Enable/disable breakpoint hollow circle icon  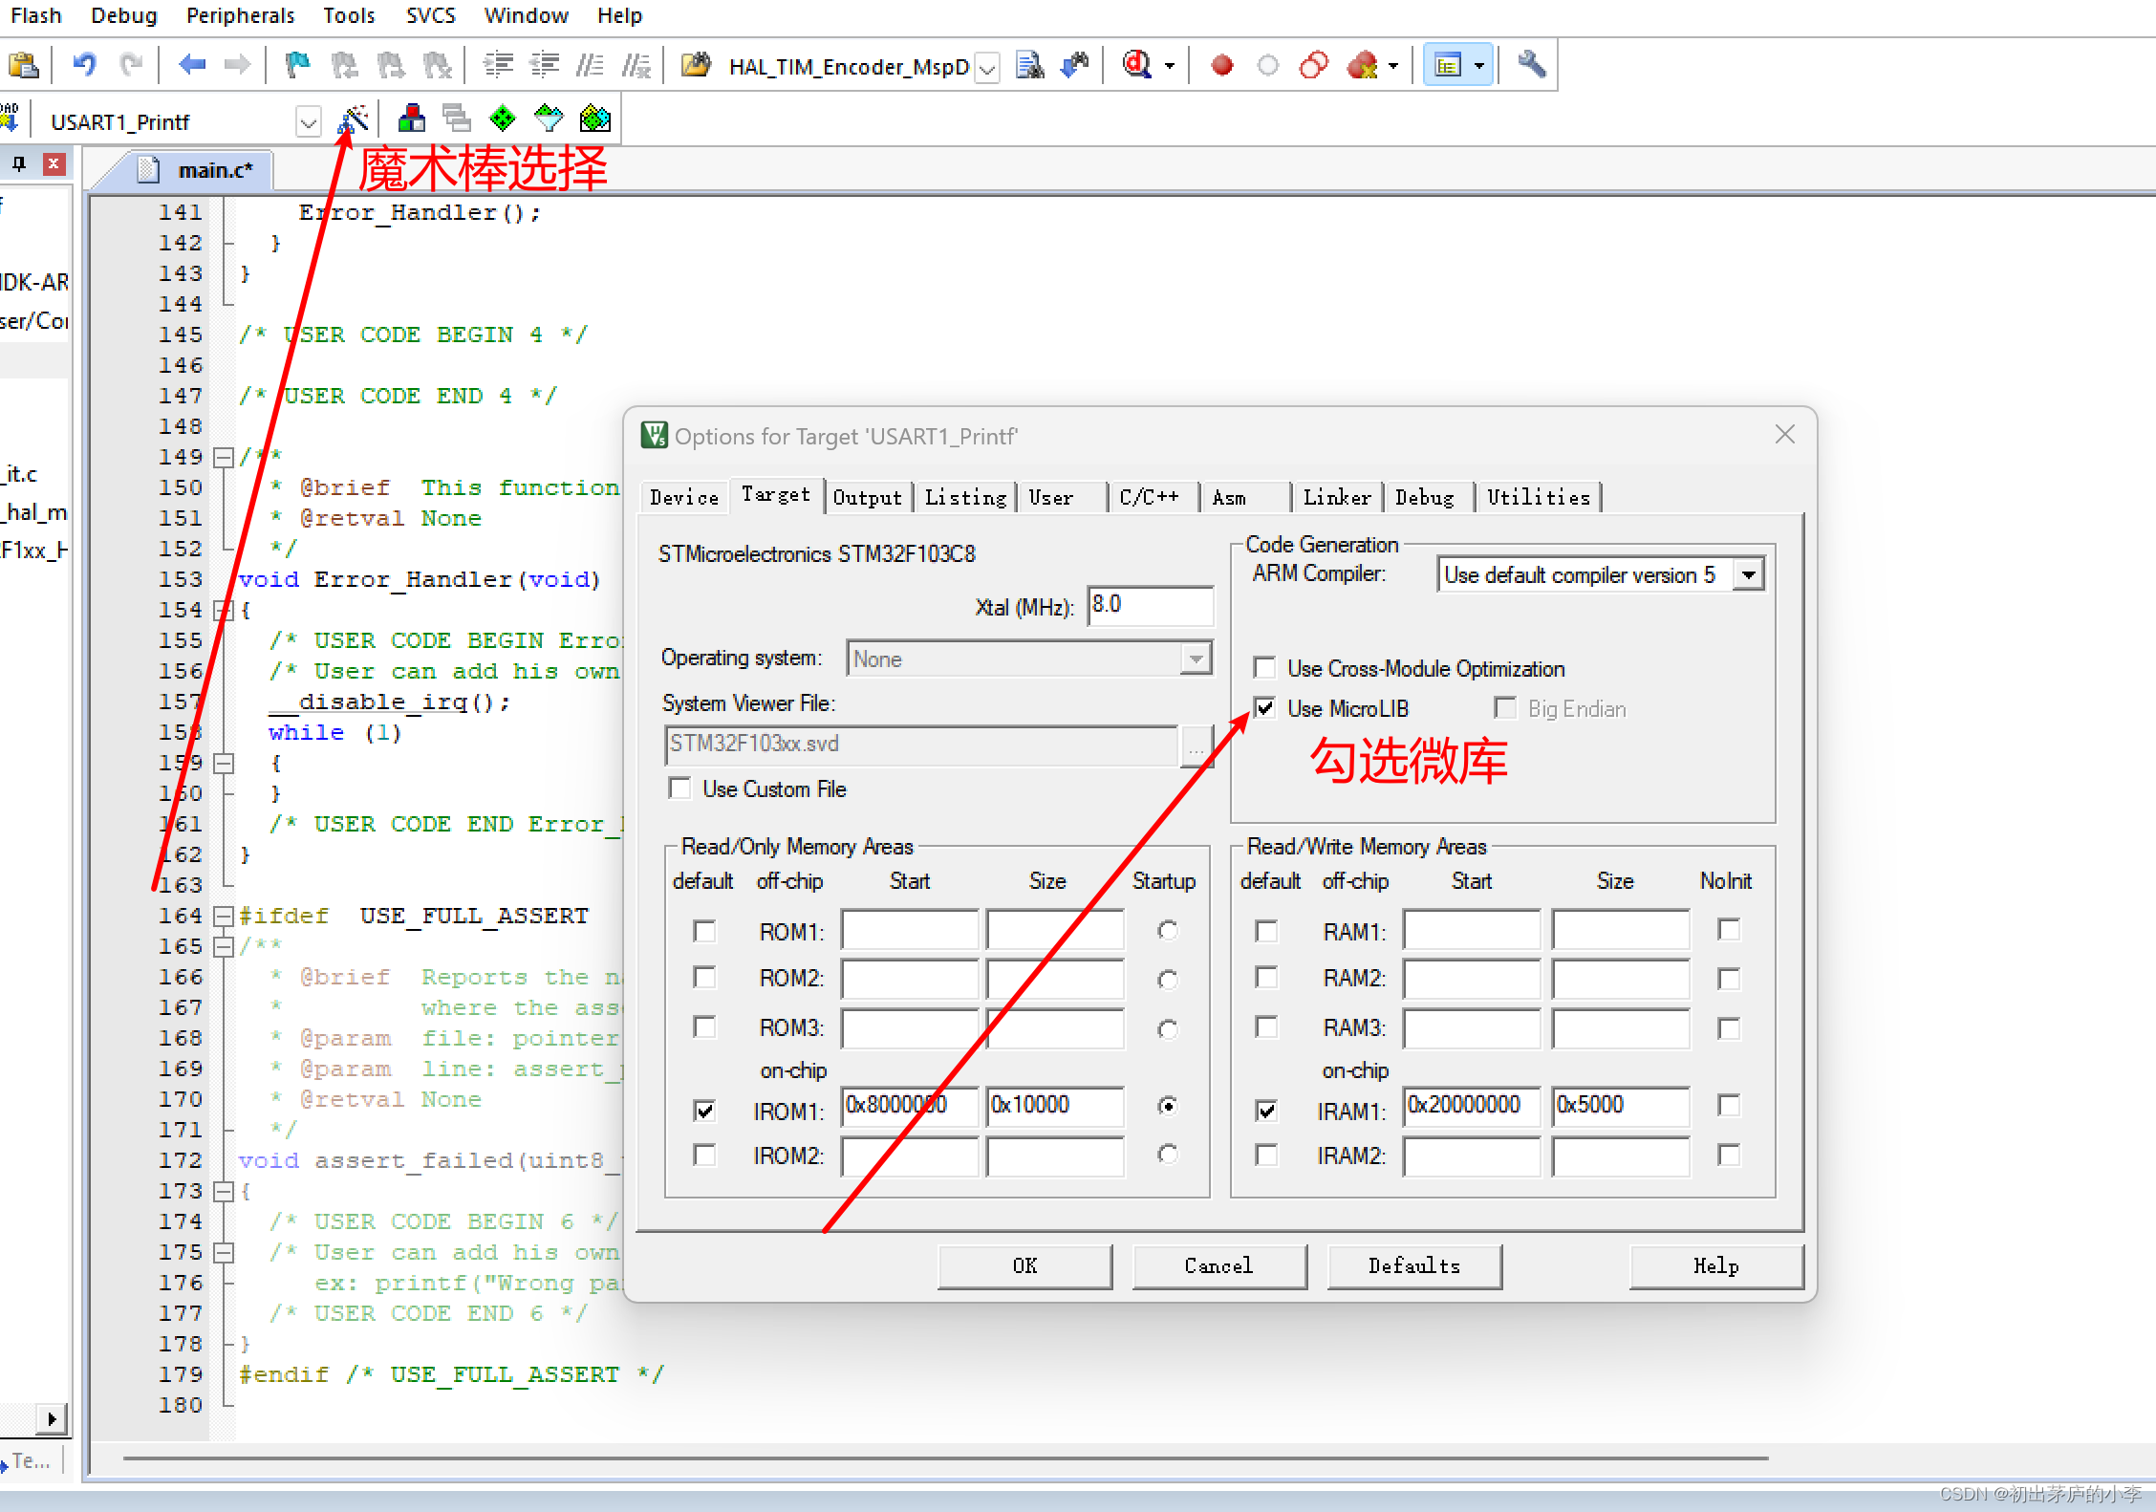click(x=1267, y=65)
